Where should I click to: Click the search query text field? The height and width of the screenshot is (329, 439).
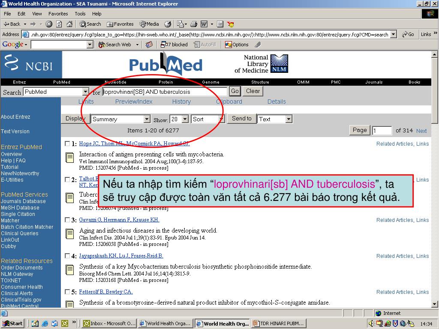(x=165, y=92)
